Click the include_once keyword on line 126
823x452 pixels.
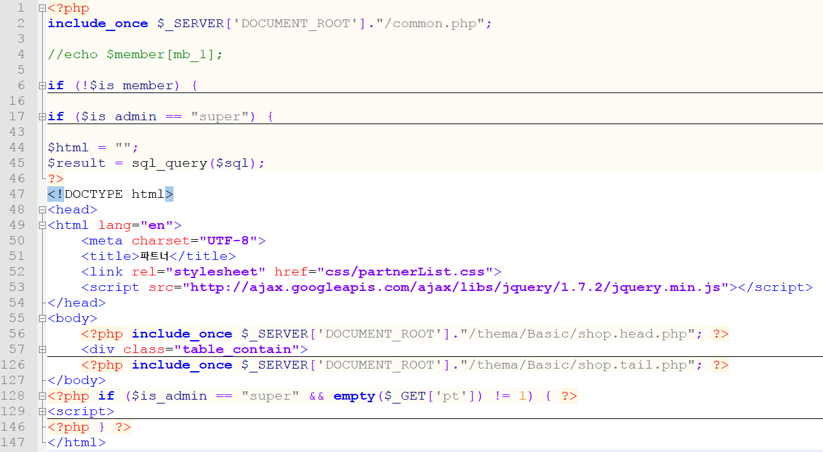point(182,365)
